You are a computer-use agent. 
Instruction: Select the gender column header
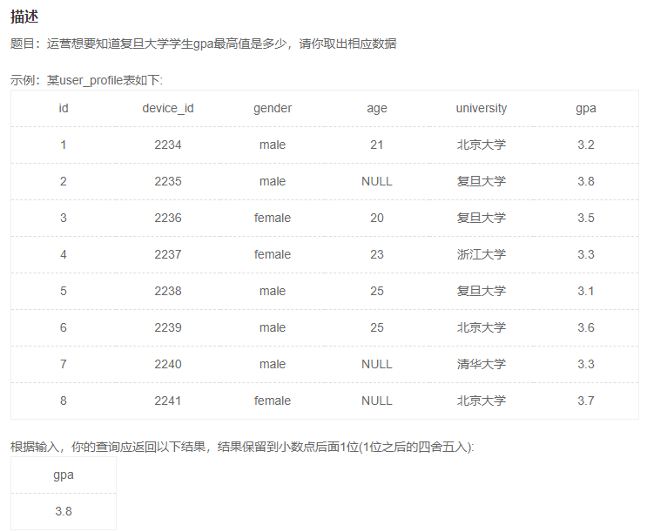(x=273, y=109)
